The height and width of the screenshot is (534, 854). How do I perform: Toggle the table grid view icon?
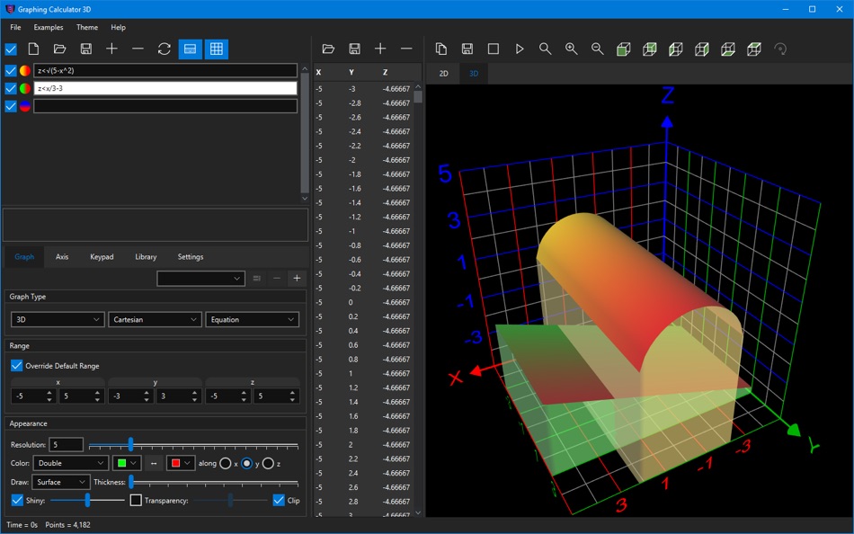216,49
